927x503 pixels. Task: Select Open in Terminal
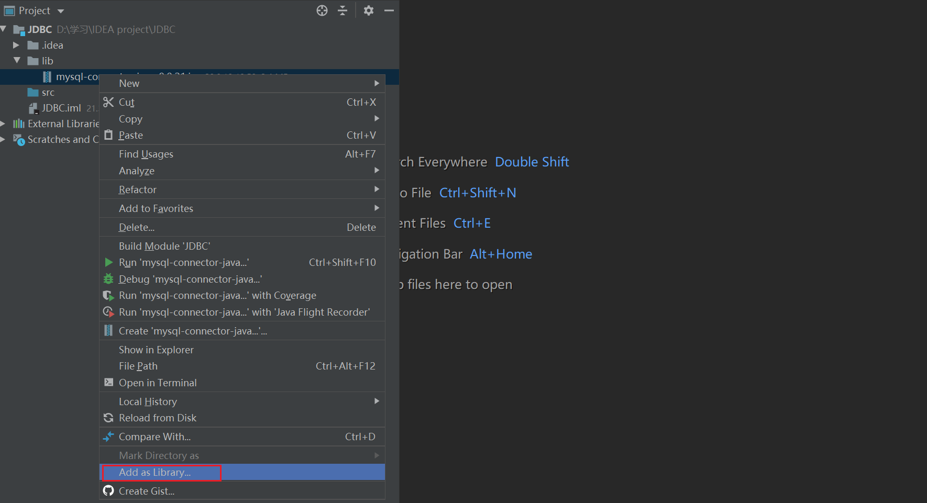point(158,383)
